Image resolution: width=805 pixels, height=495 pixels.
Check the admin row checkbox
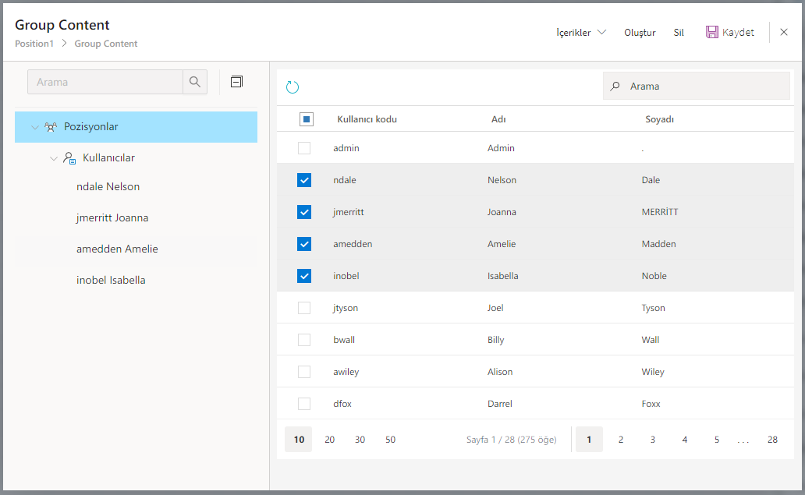304,148
